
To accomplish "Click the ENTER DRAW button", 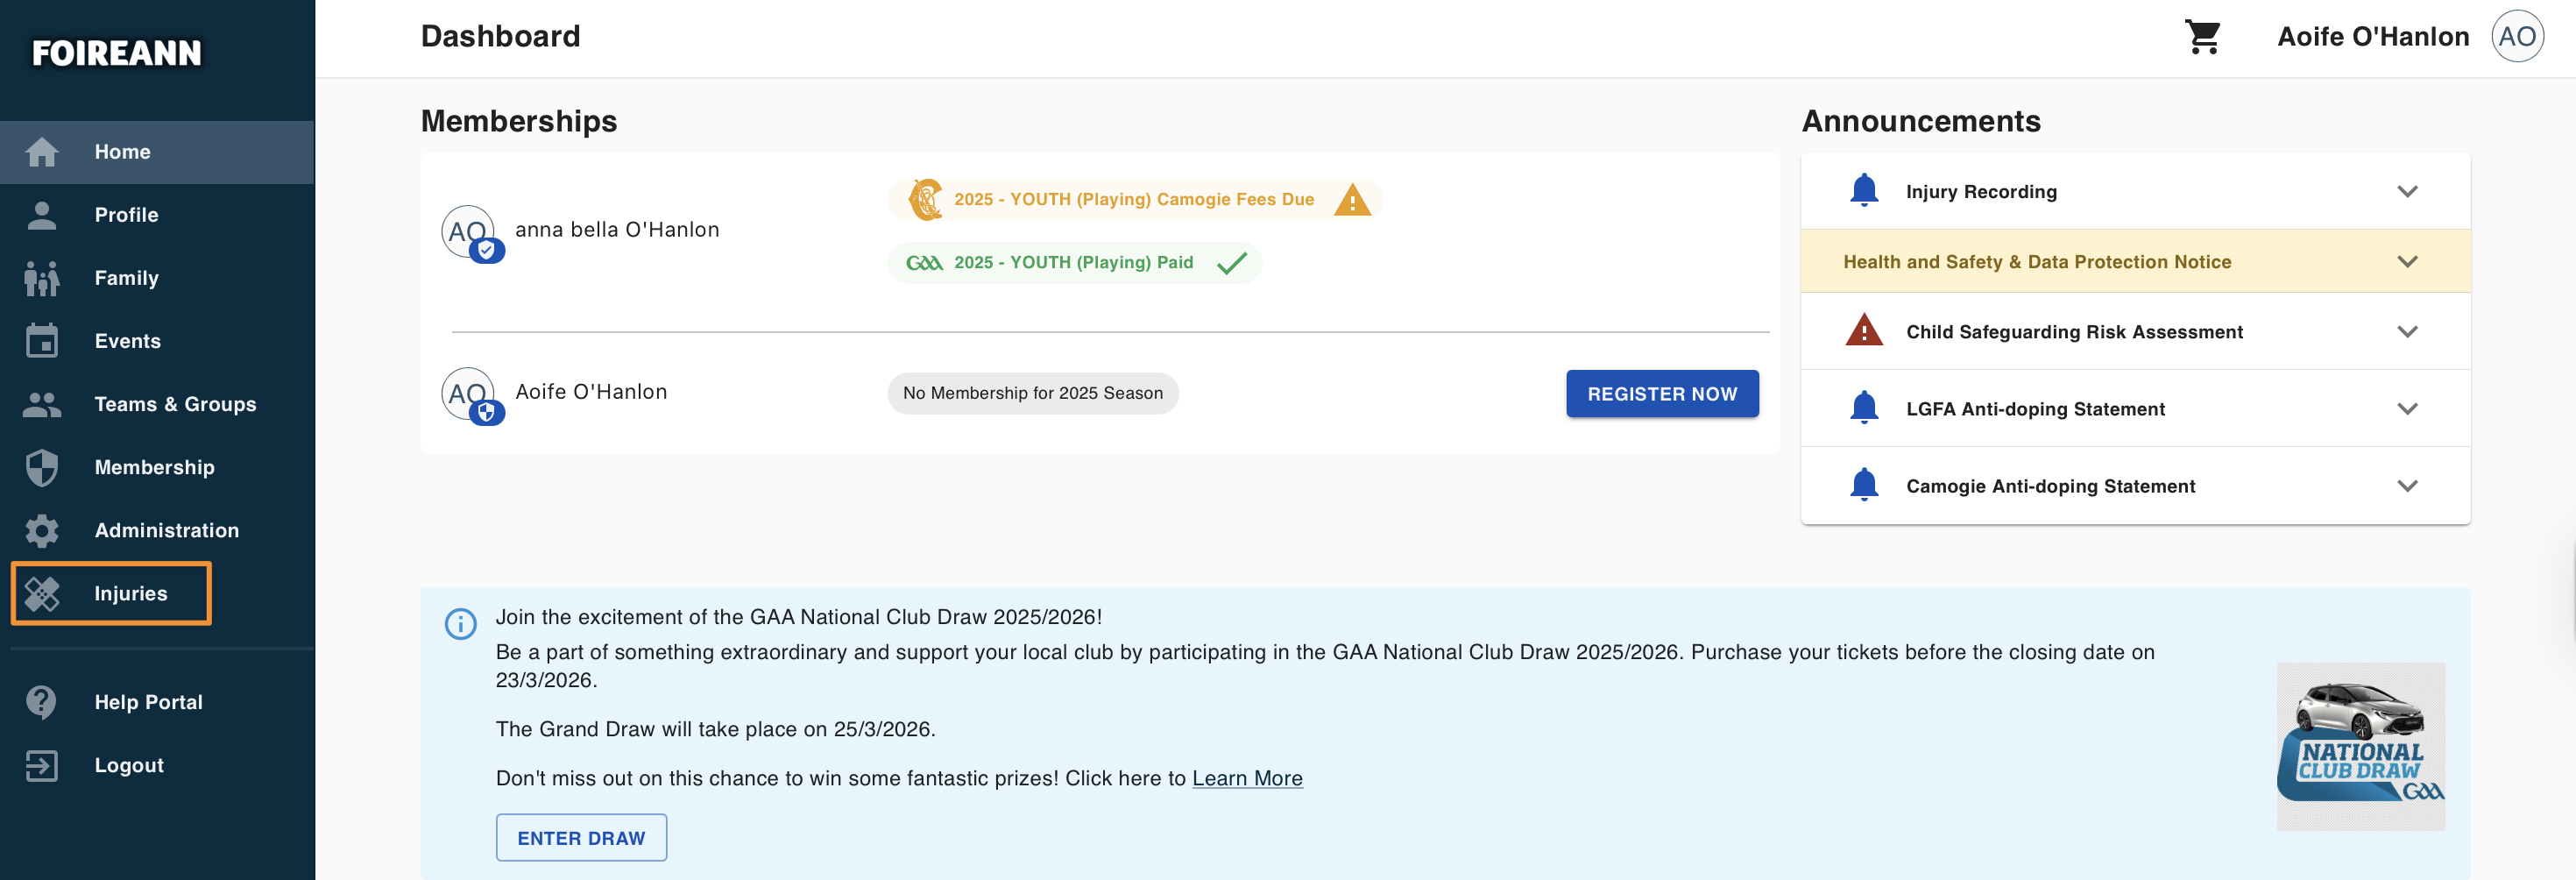I will (x=581, y=838).
